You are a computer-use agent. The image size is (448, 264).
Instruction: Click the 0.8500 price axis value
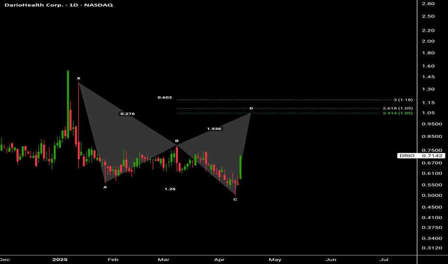432,136
